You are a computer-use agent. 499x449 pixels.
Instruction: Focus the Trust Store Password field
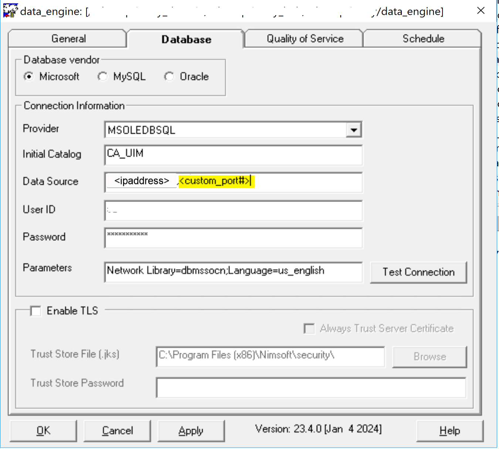tap(311, 387)
